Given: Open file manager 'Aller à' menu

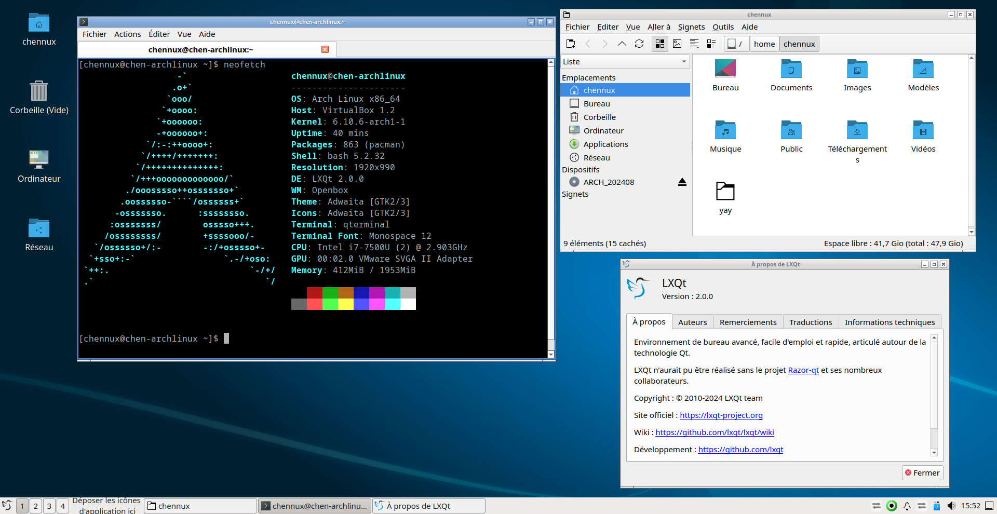Looking at the screenshot, I should tap(659, 27).
